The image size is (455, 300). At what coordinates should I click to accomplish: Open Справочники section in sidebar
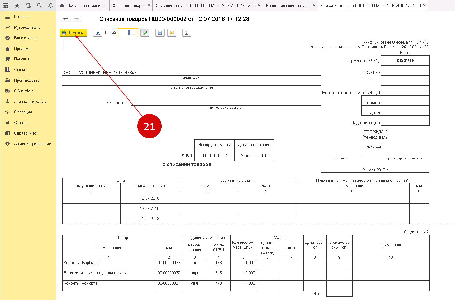pyautogui.click(x=28, y=133)
